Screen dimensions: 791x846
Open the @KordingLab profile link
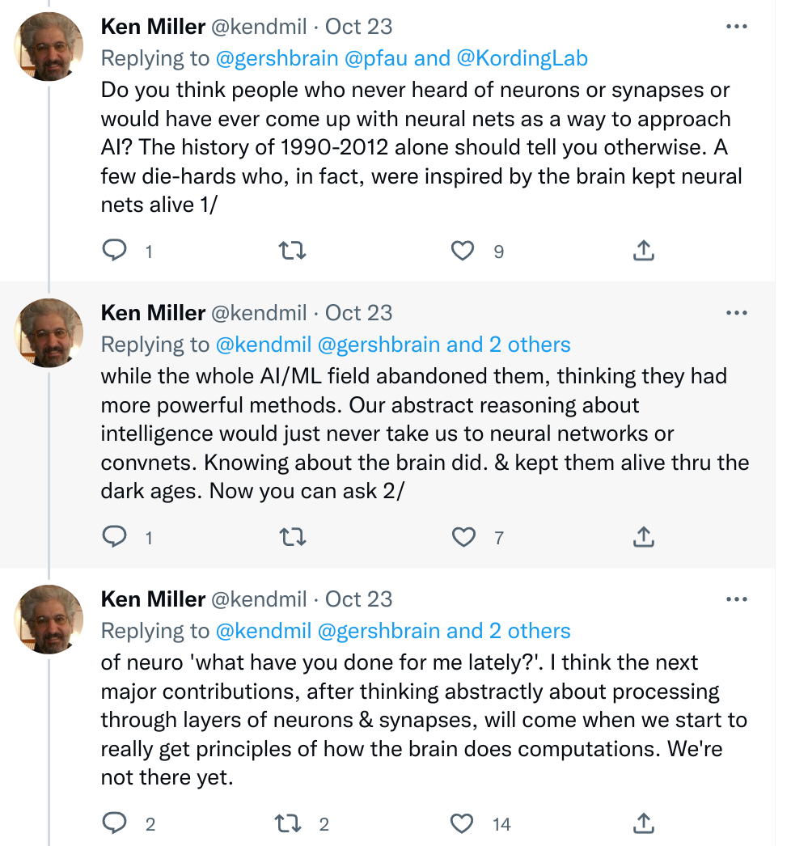(522, 58)
